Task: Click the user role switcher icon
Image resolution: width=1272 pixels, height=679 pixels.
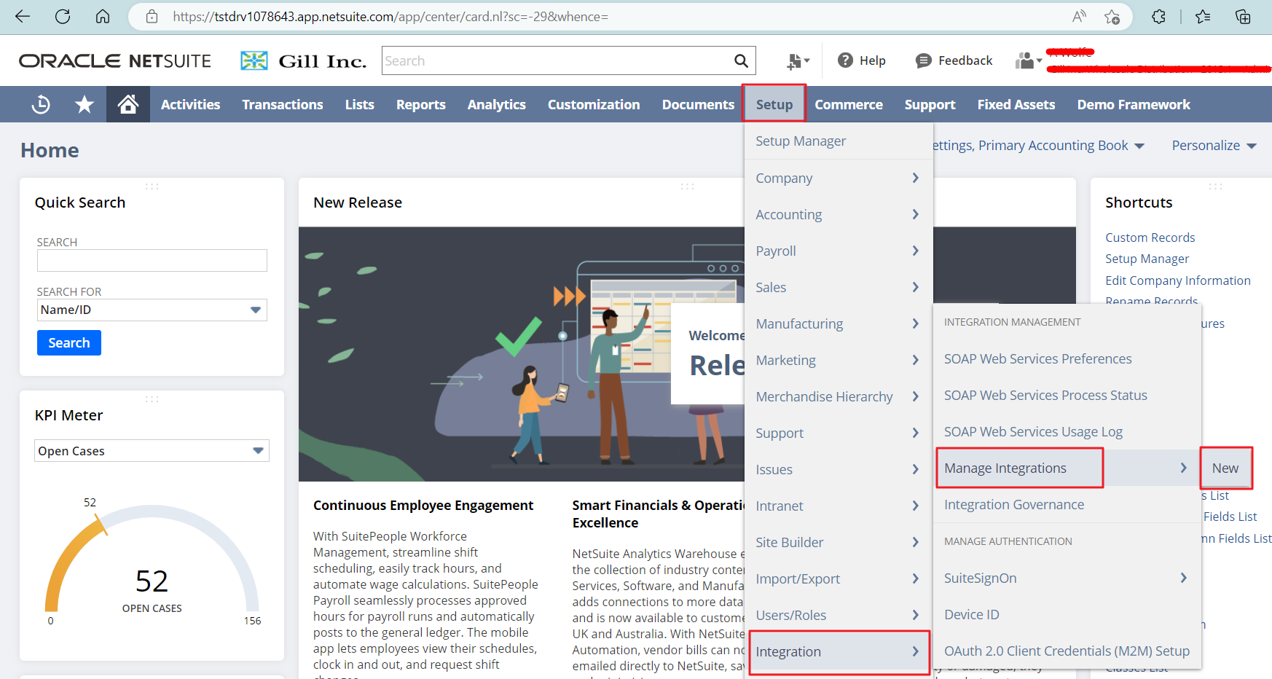Action: [x=1028, y=60]
